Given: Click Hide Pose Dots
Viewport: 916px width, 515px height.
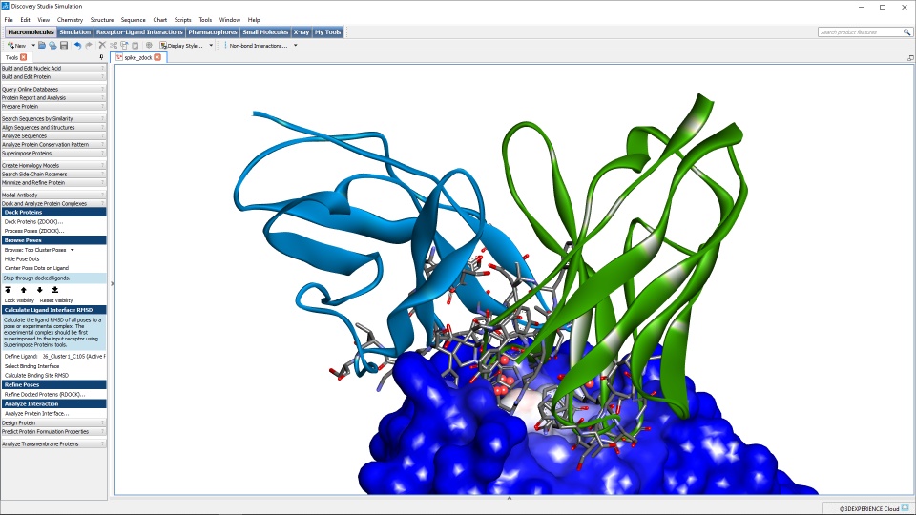Looking at the screenshot, I should (22, 258).
